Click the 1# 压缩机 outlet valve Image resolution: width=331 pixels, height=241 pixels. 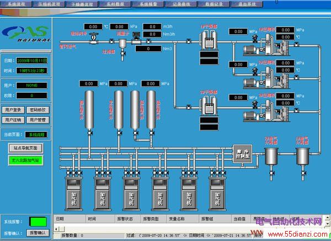[x=297, y=45]
